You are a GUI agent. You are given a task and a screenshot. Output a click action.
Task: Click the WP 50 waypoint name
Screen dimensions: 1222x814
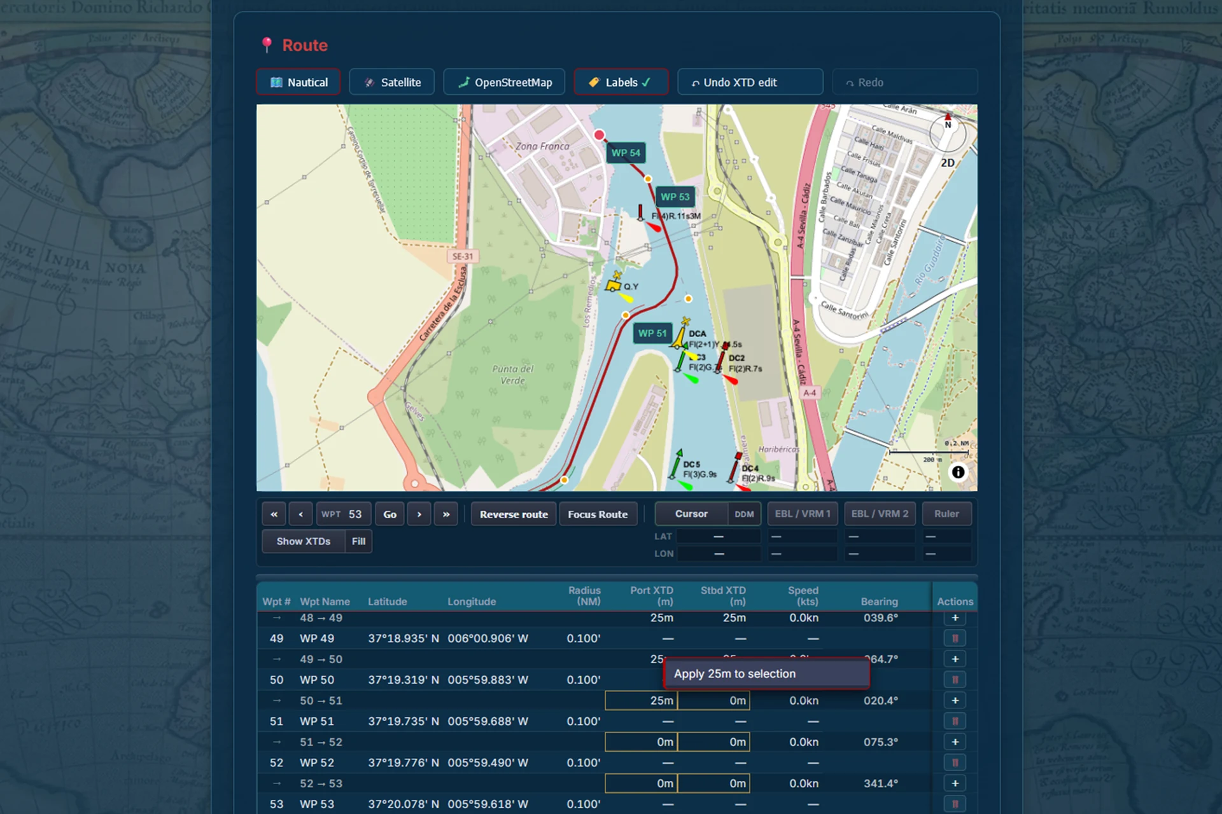[317, 680]
